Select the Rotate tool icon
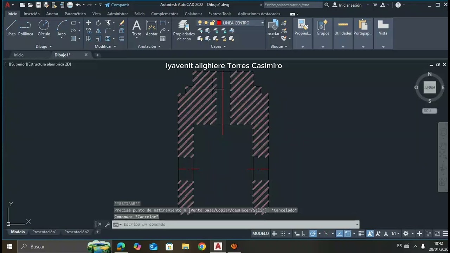The image size is (450, 253). [x=98, y=23]
